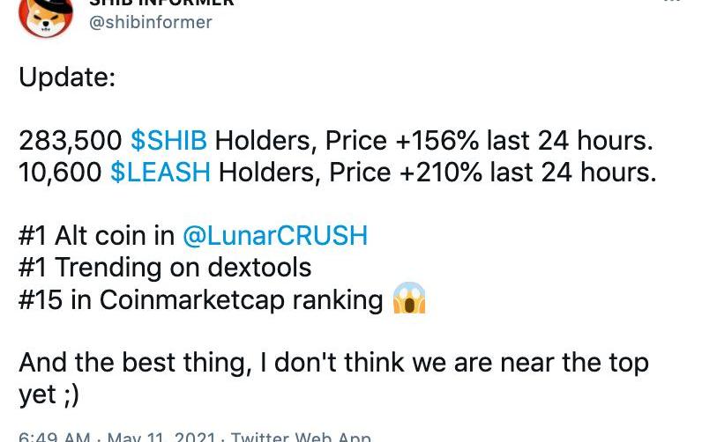The width and height of the screenshot is (702, 442).
Task: Open the tweet's more options menu
Action: (672, 3)
